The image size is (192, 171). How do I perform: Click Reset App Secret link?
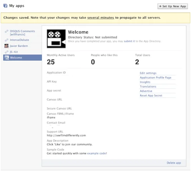pyautogui.click(x=151, y=95)
